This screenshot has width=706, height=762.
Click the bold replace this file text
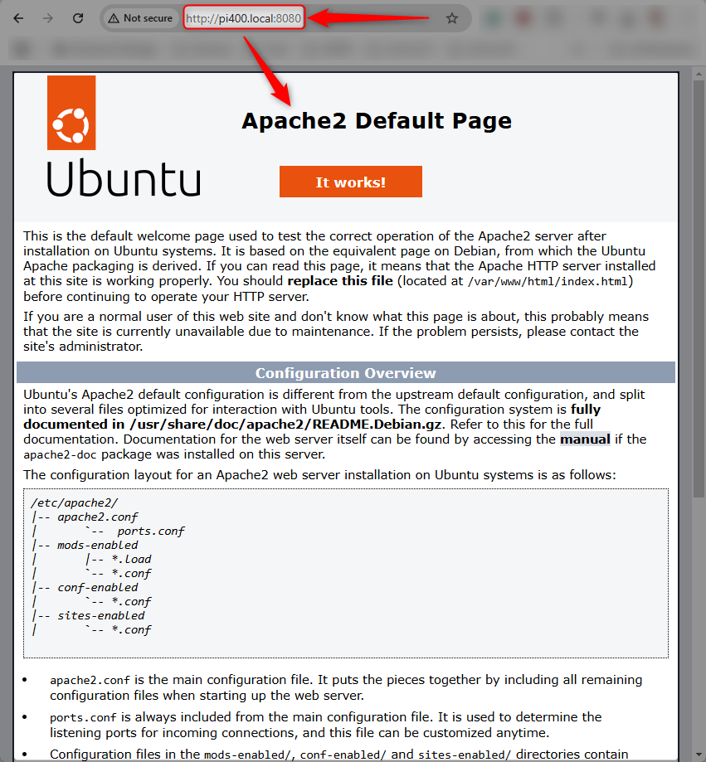[340, 281]
